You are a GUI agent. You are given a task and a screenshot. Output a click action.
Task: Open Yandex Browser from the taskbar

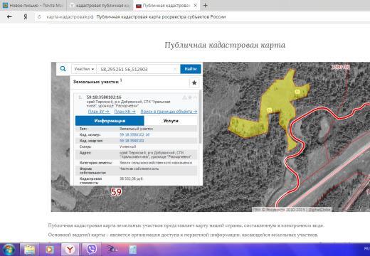pos(70,250)
